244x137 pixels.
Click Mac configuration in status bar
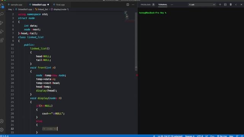point(231,136)
